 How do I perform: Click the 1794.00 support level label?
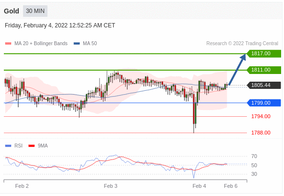[261, 116]
